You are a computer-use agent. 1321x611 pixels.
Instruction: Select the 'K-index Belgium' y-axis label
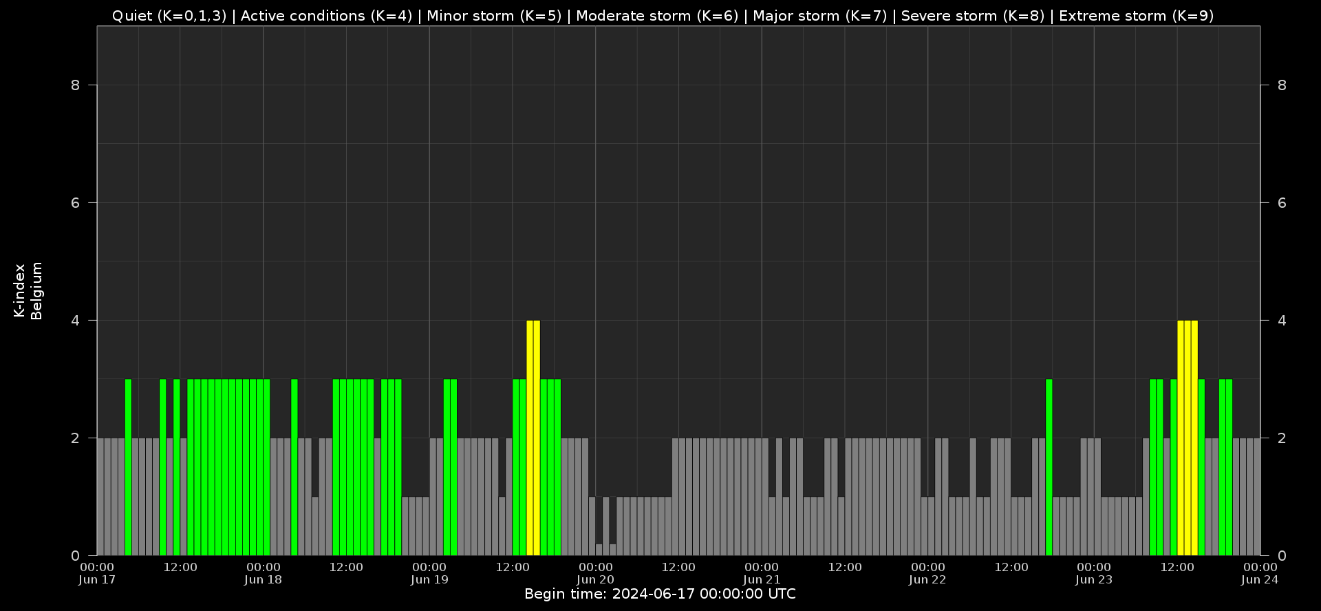pyautogui.click(x=28, y=291)
